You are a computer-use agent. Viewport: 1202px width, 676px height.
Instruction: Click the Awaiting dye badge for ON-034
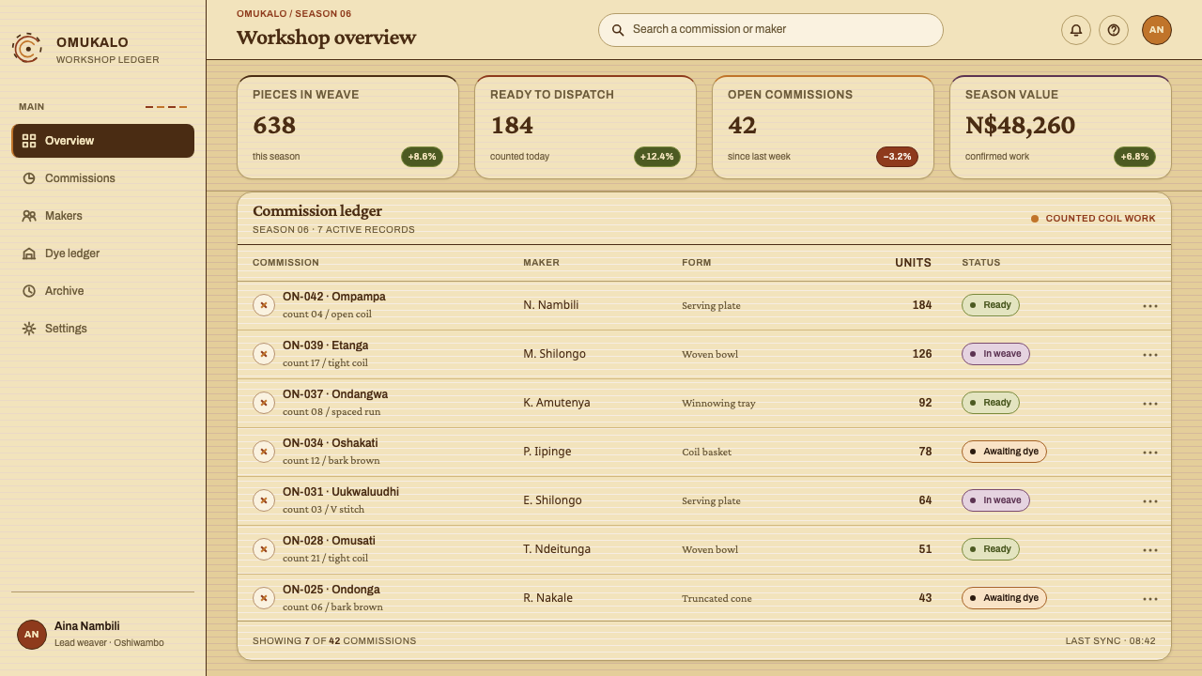coord(1004,452)
